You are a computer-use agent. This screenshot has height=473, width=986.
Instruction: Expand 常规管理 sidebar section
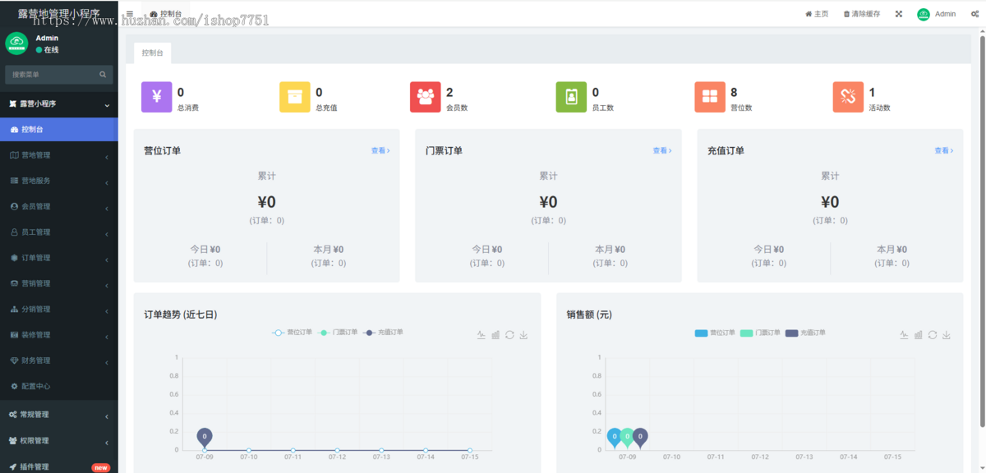tap(59, 415)
